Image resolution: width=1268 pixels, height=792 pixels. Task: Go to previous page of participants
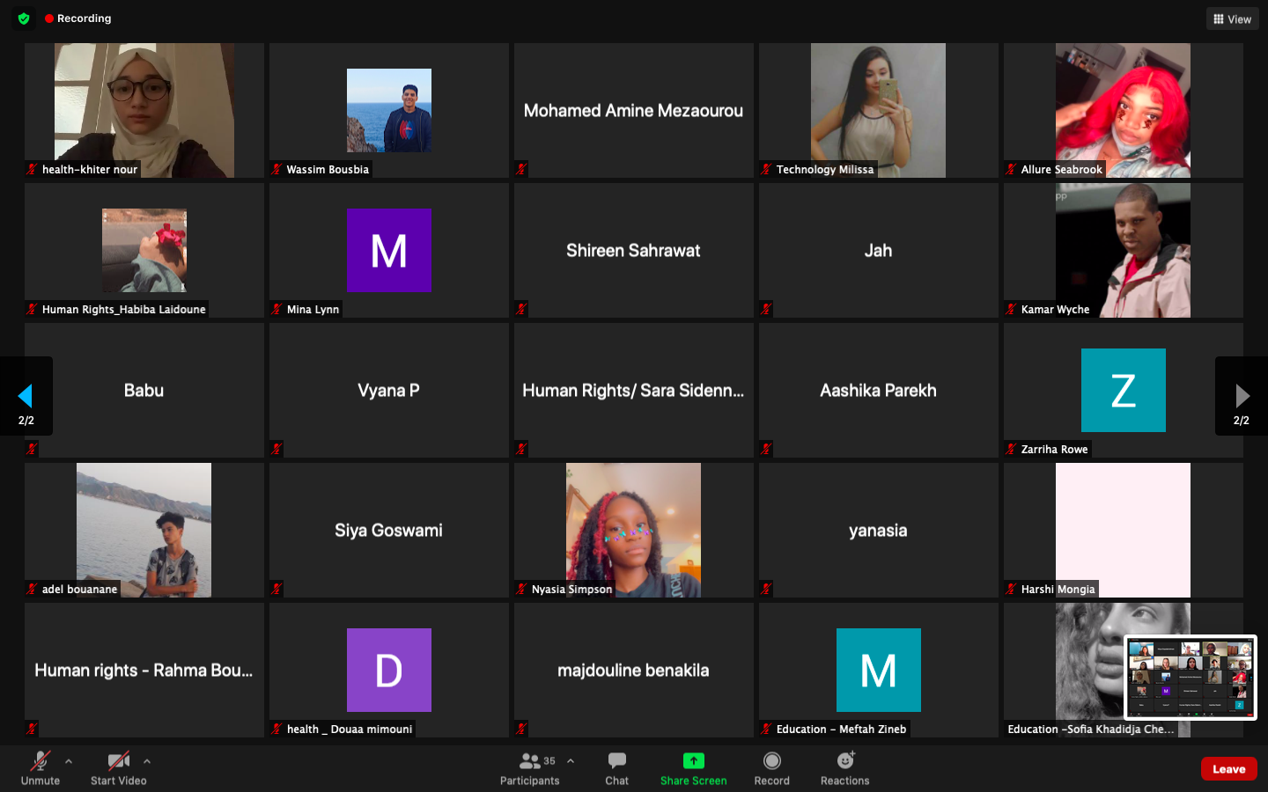[26, 396]
